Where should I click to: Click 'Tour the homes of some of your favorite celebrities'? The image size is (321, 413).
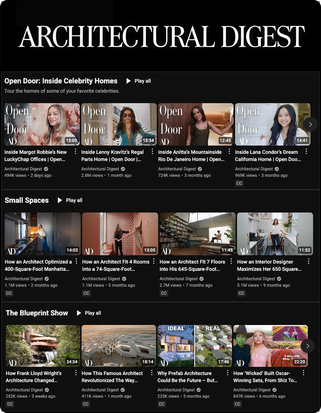[62, 91]
